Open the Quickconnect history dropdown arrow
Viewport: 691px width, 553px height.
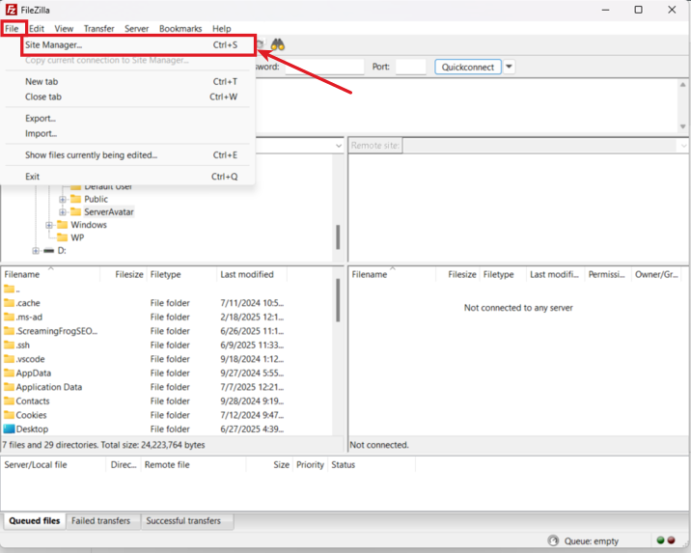pyautogui.click(x=509, y=67)
